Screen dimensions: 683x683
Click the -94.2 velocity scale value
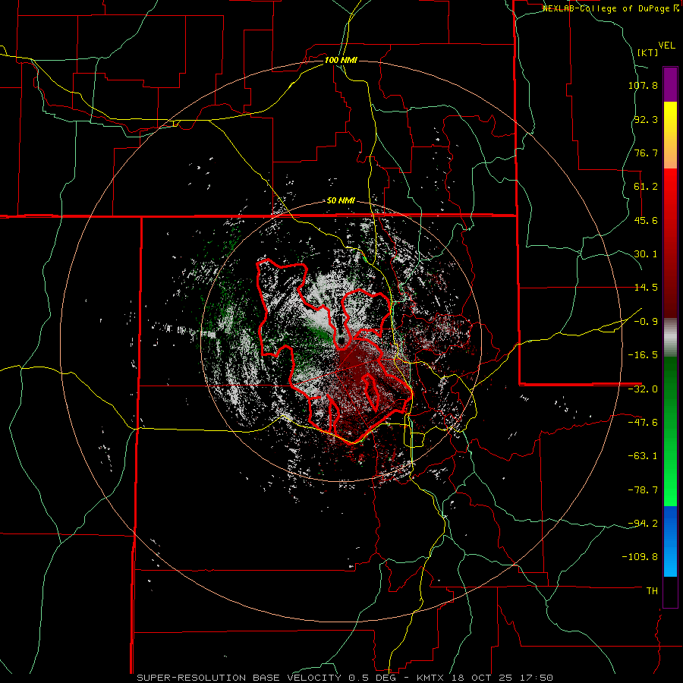pos(643,524)
